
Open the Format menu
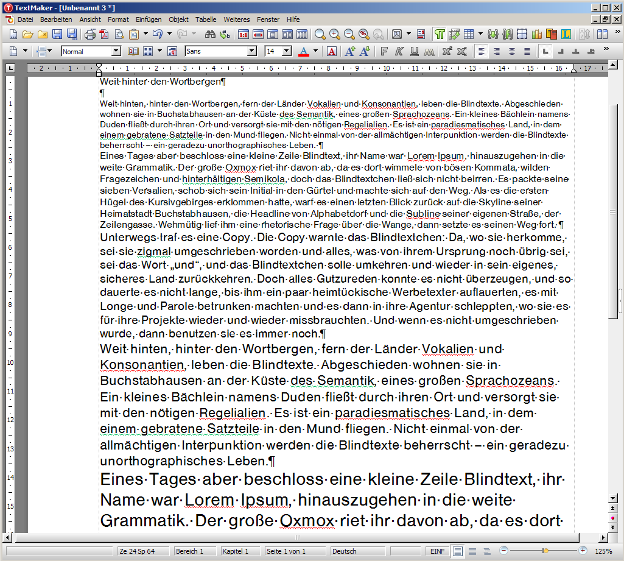(x=118, y=19)
